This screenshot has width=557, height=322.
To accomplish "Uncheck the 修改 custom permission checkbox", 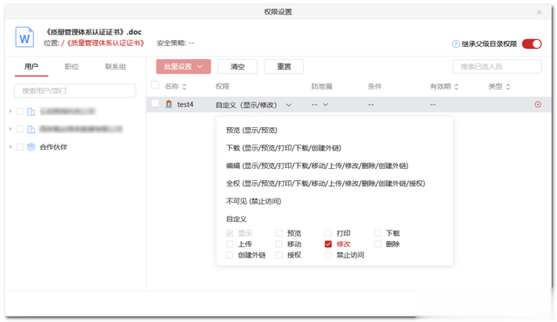I will click(x=328, y=245).
